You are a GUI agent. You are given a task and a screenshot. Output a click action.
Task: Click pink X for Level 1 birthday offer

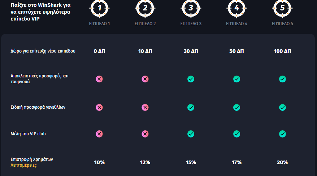(x=99, y=107)
